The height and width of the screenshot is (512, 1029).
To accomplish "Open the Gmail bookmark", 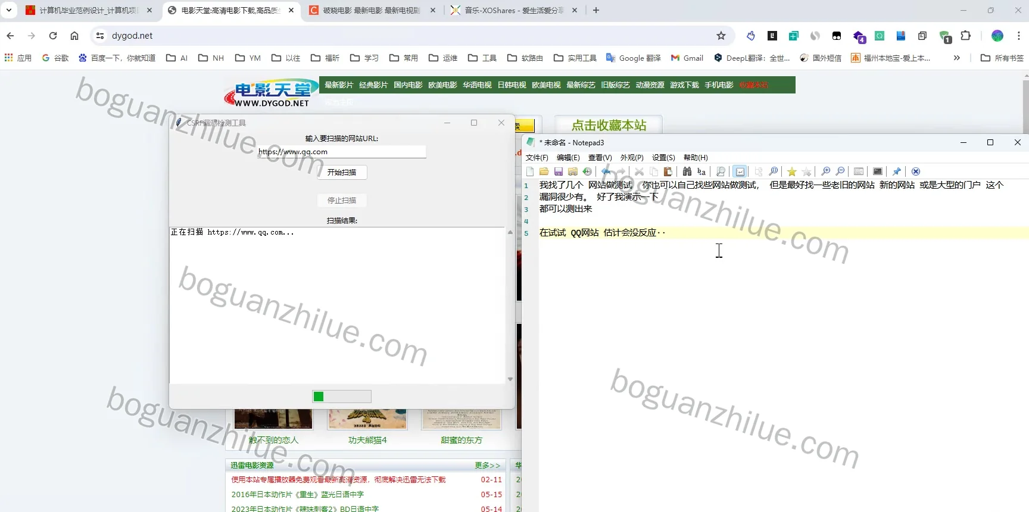I will pos(687,58).
